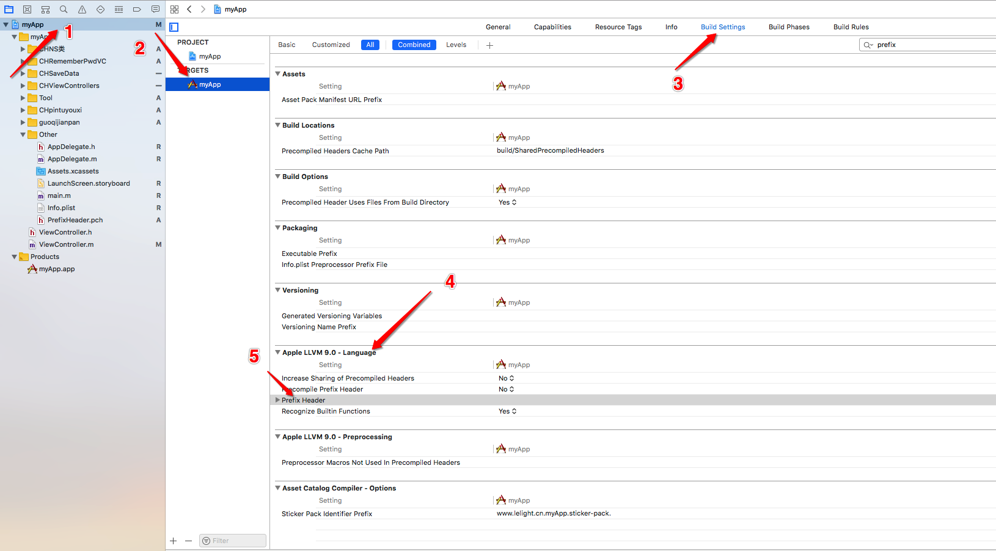The image size is (996, 551).
Task: Change Recognize Builtin Functions Yes dropdown
Action: click(507, 411)
